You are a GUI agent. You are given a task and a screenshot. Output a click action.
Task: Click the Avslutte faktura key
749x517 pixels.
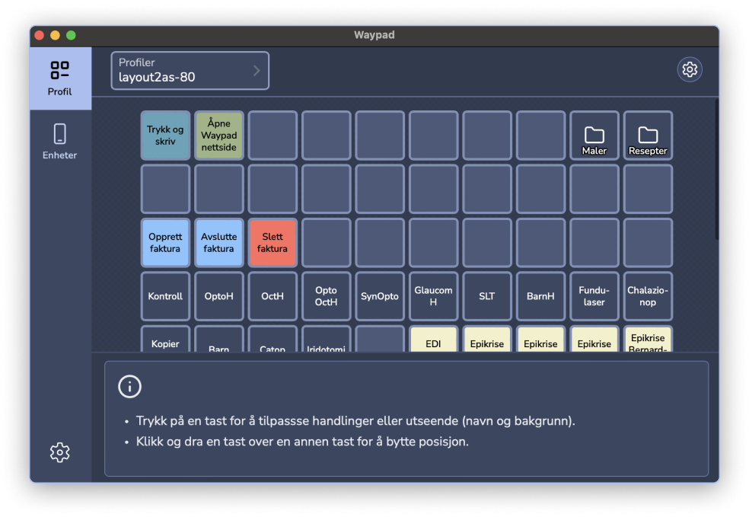tap(218, 243)
